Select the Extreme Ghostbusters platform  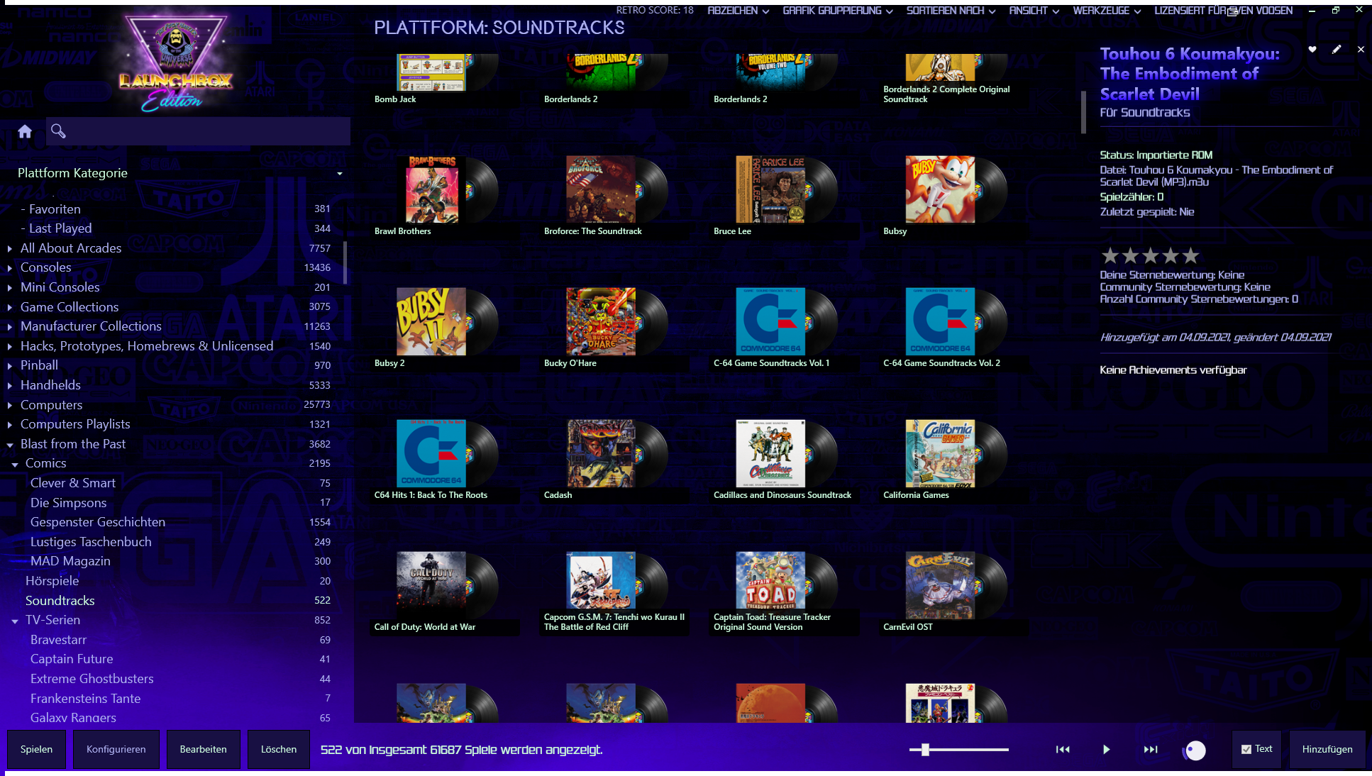[92, 679]
